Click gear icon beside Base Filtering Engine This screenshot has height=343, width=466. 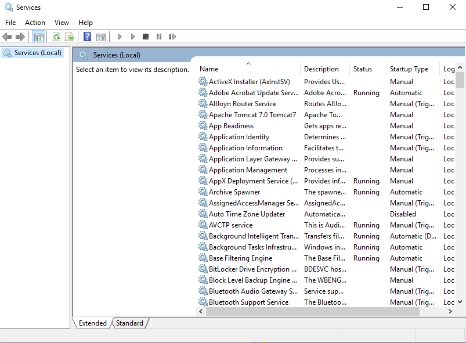click(203, 258)
